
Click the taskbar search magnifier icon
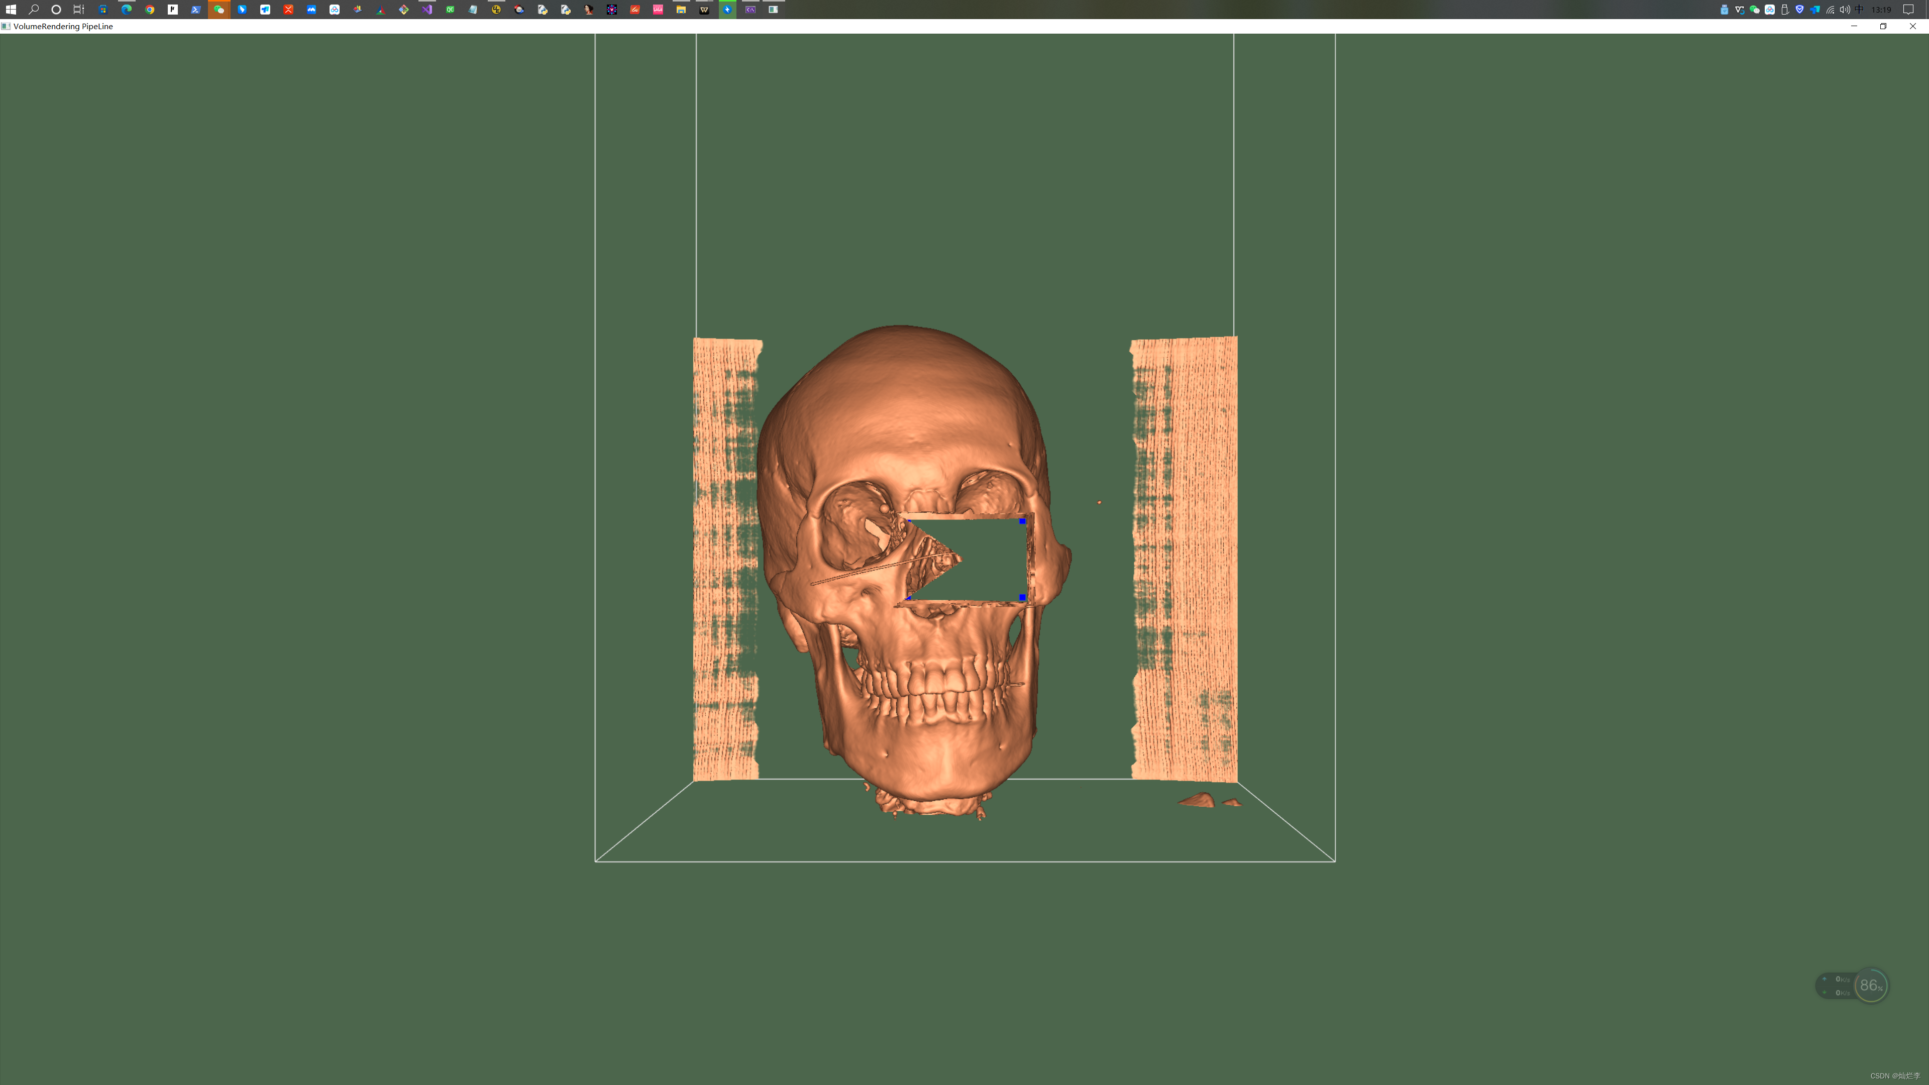34,9
